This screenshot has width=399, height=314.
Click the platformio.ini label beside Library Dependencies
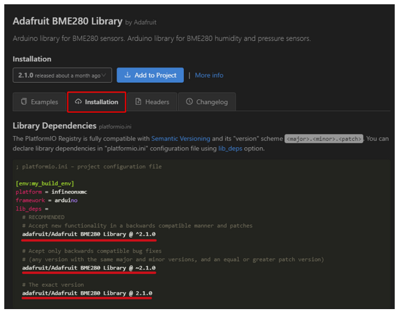tap(115, 127)
